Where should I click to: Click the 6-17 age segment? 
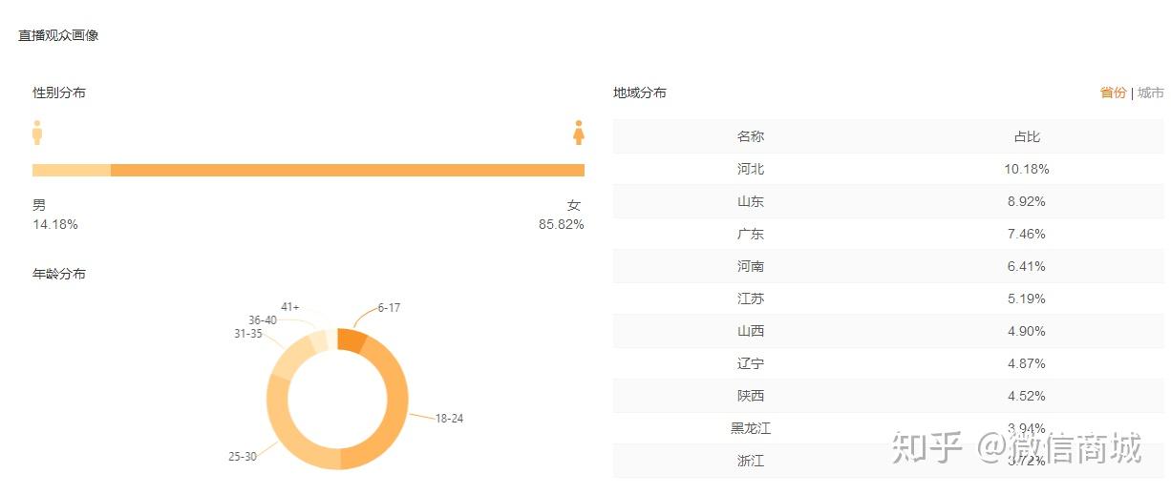click(x=352, y=341)
